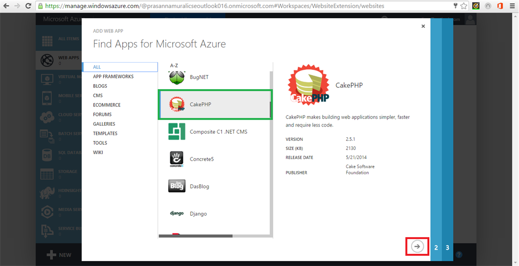Select the ALL category
This screenshot has width=519, height=266.
[120, 67]
